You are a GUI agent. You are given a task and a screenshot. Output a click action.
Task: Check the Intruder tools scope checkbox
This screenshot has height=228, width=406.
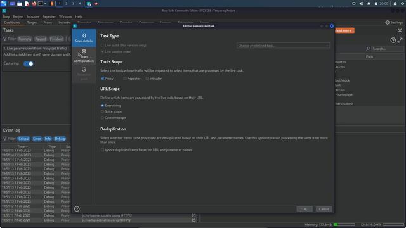(x=147, y=79)
